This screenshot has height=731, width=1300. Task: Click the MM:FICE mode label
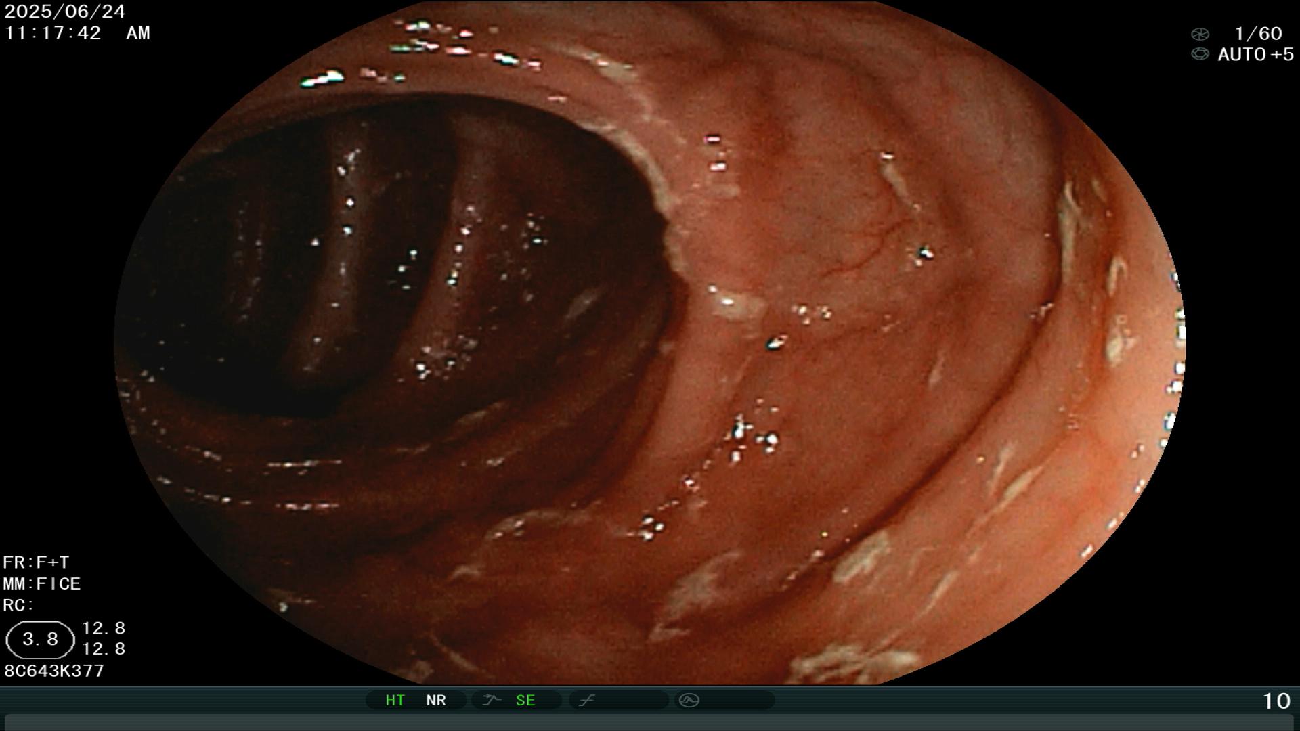42,583
